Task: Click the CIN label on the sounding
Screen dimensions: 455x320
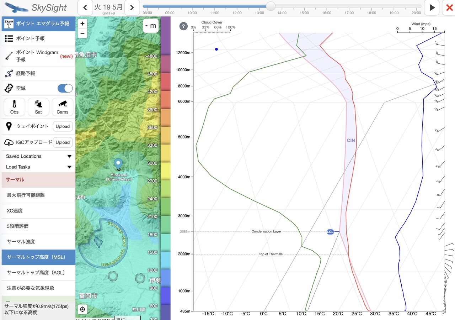Action: 351,141
